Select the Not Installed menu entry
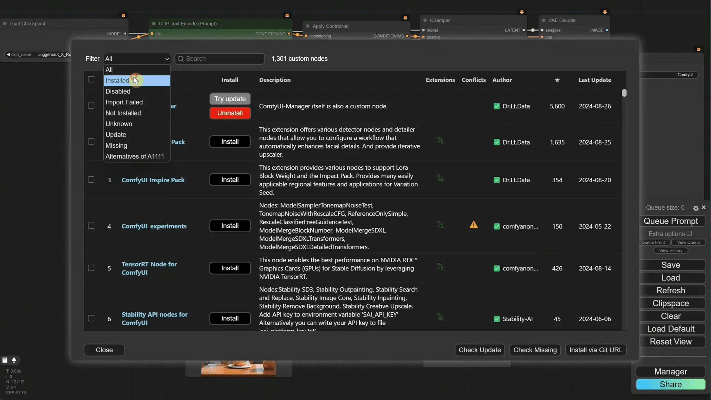711x400 pixels. pyautogui.click(x=123, y=113)
